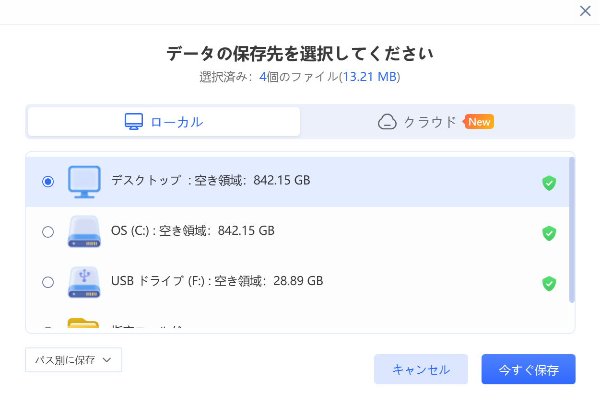Click the USB drive icon for ドライブ (F:)
600x403 pixels.
pyautogui.click(x=84, y=282)
